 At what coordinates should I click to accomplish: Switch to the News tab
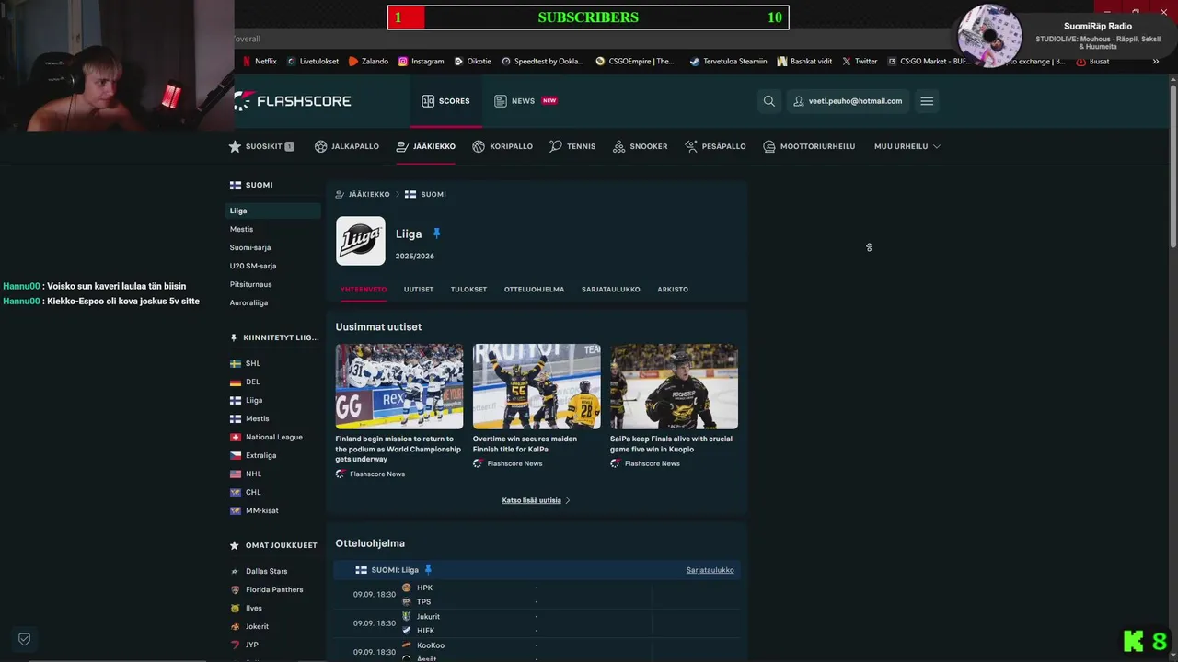tap(525, 101)
